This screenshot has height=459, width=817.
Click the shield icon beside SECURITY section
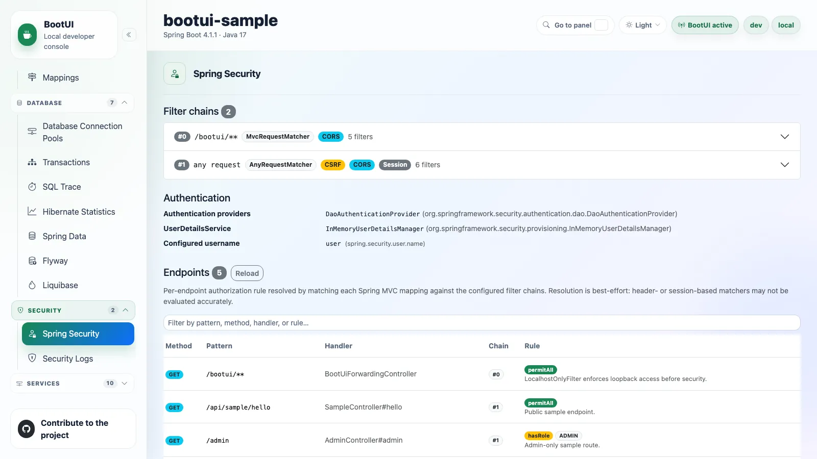coord(20,310)
